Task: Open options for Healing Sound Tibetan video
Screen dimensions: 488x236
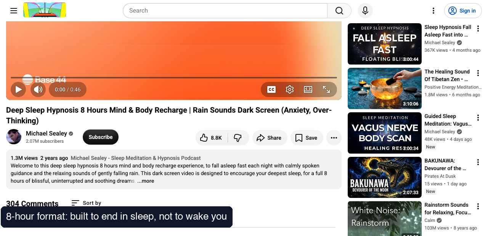Action: (478, 73)
